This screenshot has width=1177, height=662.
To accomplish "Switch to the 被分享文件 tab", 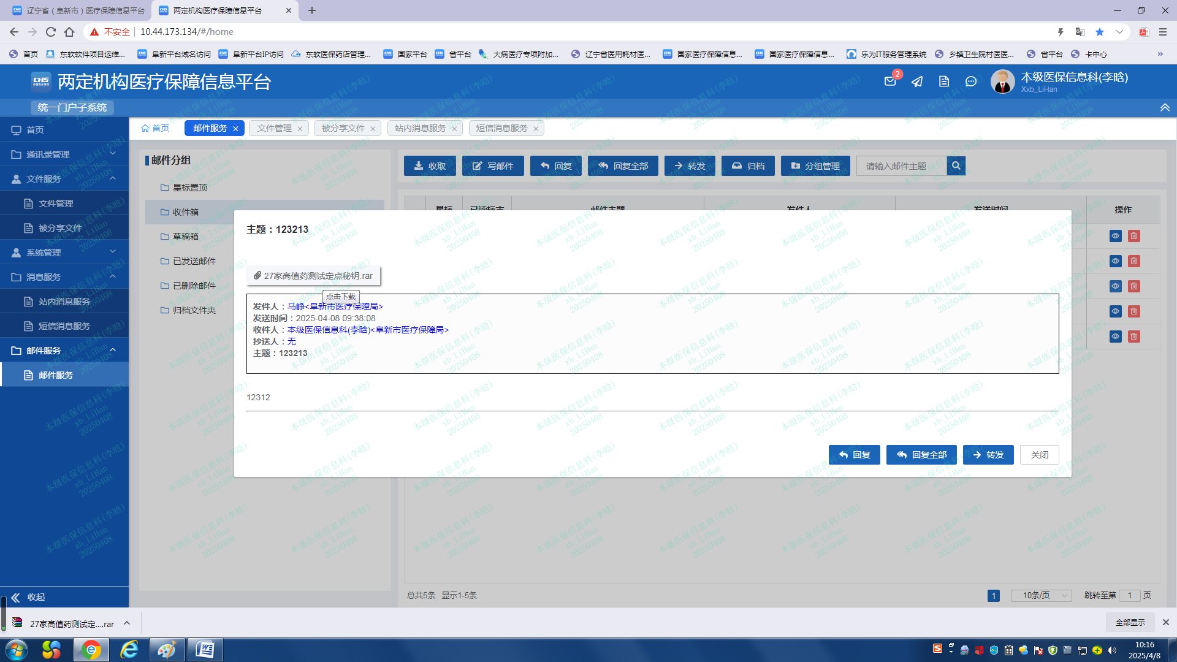I will (343, 128).
